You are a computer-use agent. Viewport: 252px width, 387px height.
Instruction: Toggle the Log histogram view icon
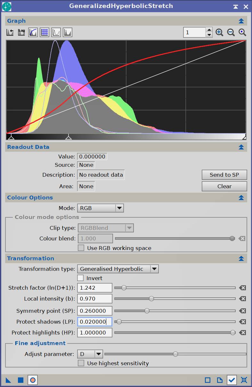(x=21, y=32)
